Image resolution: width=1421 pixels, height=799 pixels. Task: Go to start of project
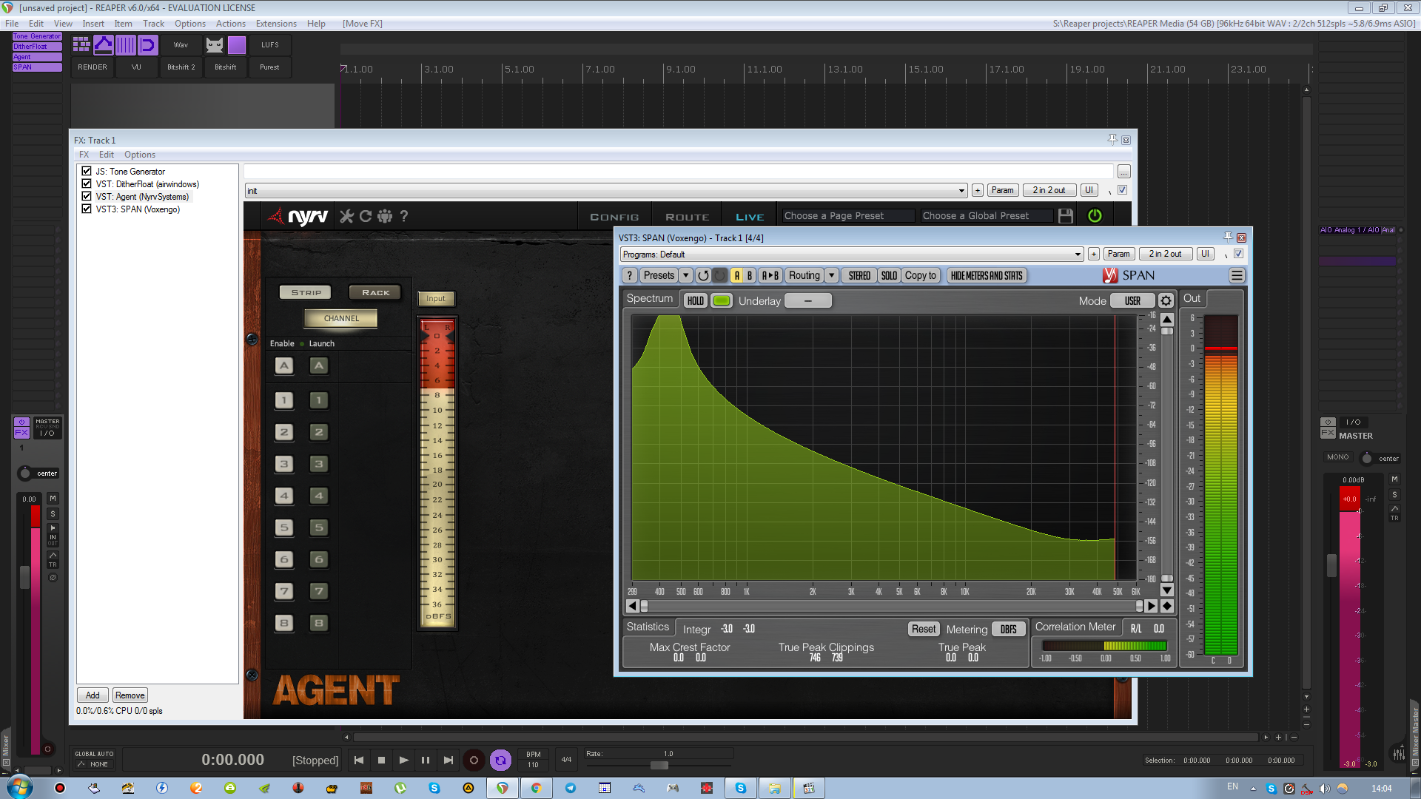(x=359, y=760)
